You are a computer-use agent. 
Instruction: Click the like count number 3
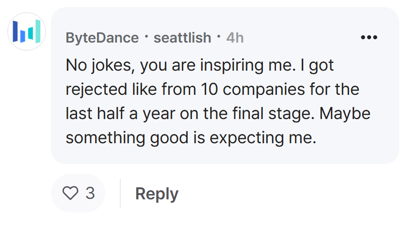(x=90, y=193)
